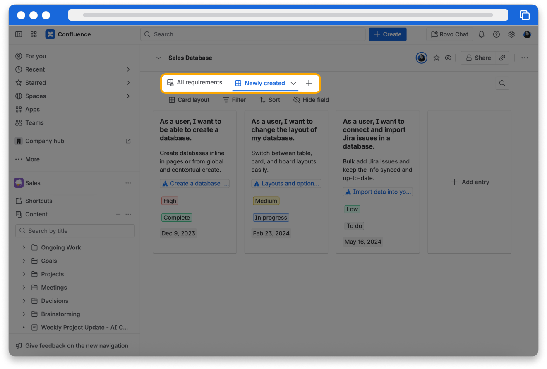Image resolution: width=547 pixels, height=369 pixels.
Task: Switch to the All requirements view
Action: pyautogui.click(x=195, y=83)
